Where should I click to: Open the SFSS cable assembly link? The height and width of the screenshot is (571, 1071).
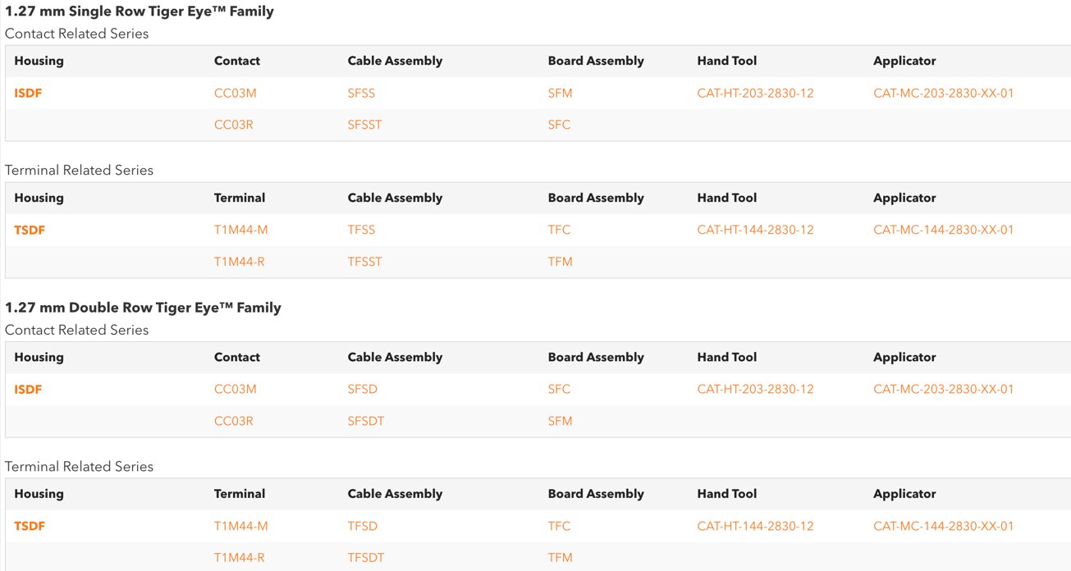tap(361, 94)
